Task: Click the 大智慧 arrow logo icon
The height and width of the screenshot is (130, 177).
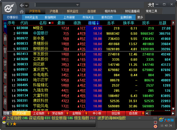Action: point(9,8)
